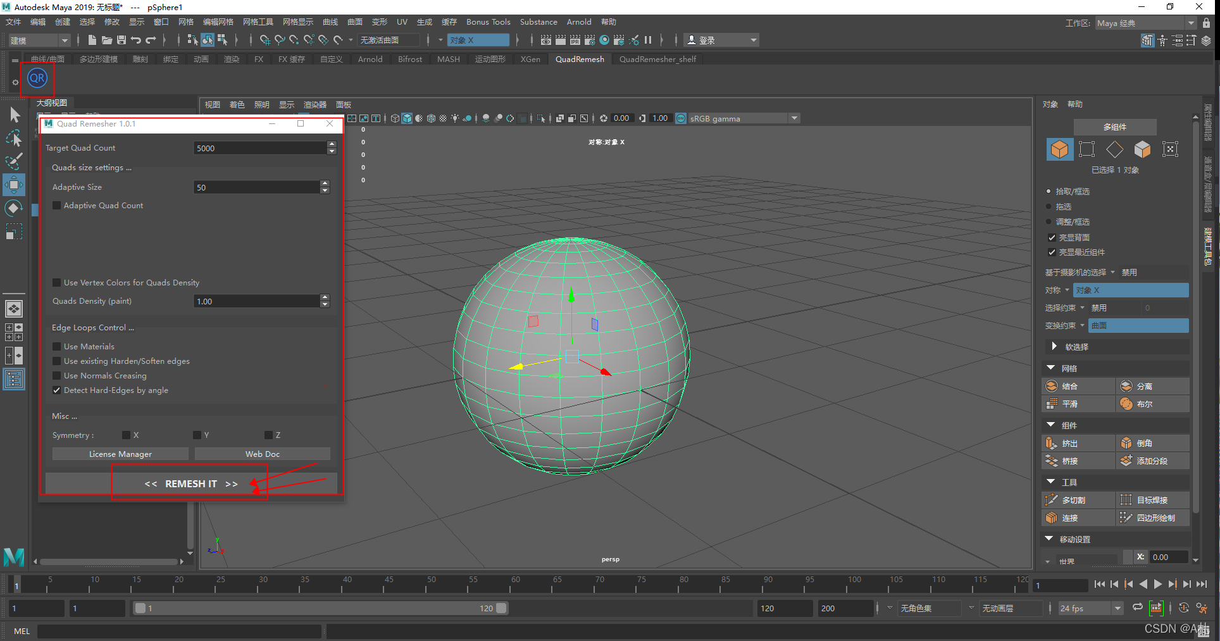Screen dimensions: 1220x641
Task: Select the 拾取/框选 radio option
Action: (1049, 191)
